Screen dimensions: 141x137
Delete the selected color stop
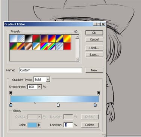point(90,125)
